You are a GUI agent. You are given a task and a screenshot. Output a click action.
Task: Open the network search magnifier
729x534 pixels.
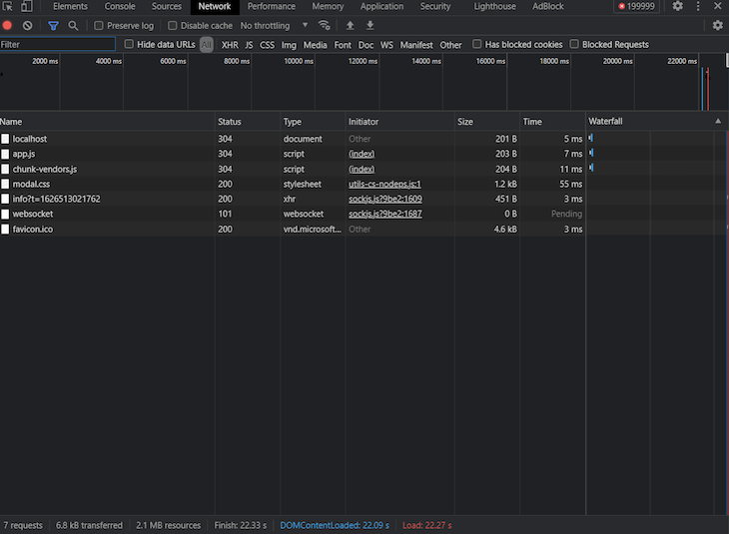[x=73, y=26]
